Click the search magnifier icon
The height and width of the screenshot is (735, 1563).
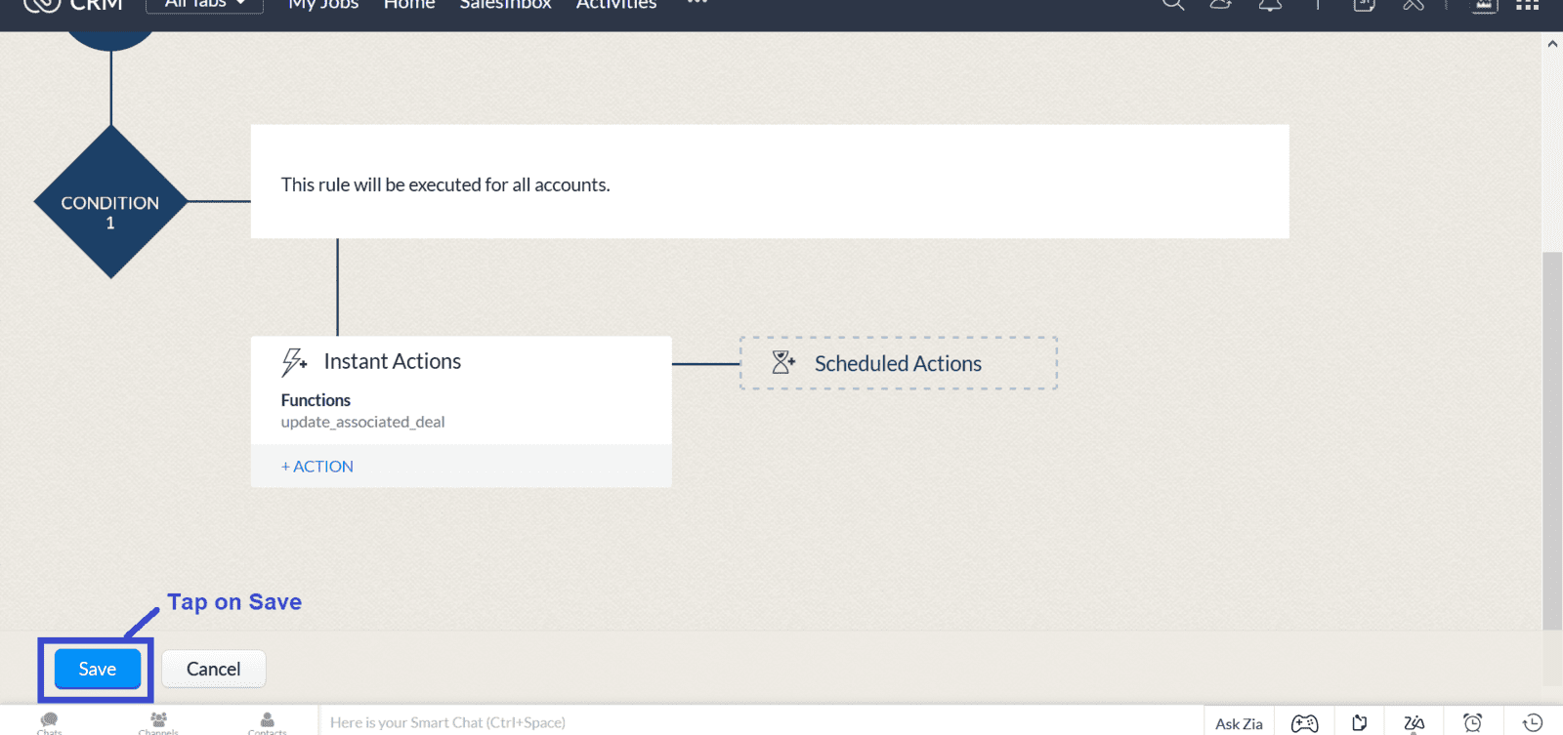1173,5
